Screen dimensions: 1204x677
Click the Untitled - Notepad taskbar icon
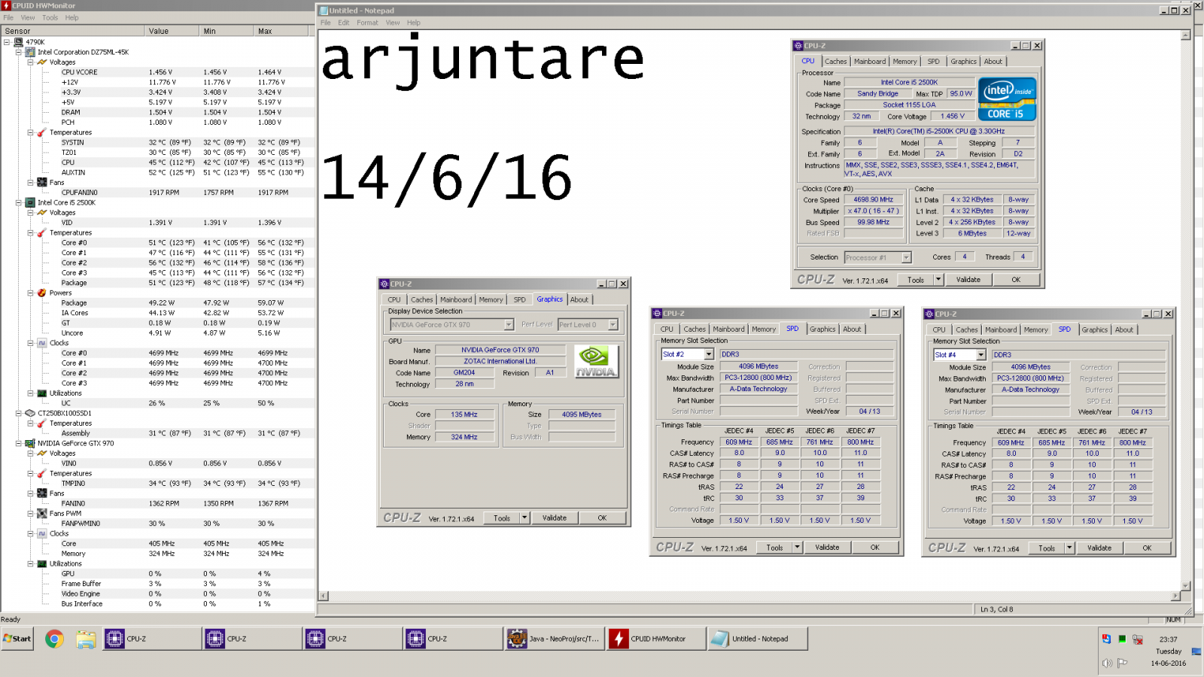(758, 639)
